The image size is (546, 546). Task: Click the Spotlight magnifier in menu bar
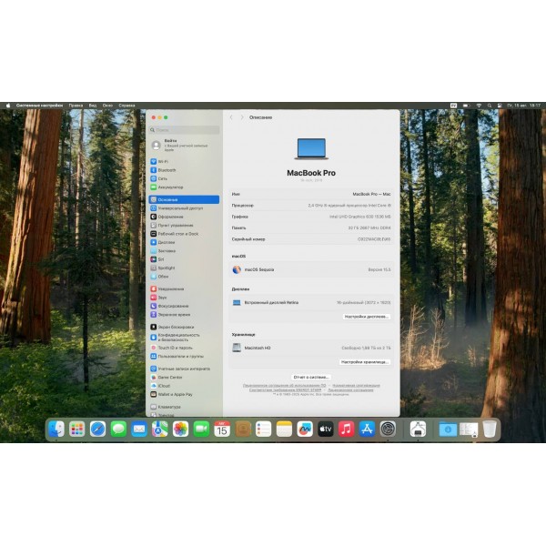tap(490, 106)
